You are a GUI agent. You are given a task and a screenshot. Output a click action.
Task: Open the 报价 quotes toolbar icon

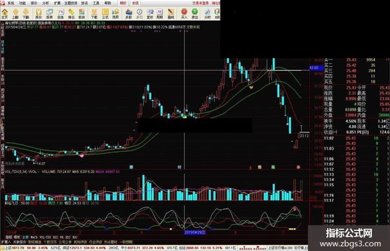coord(38,14)
